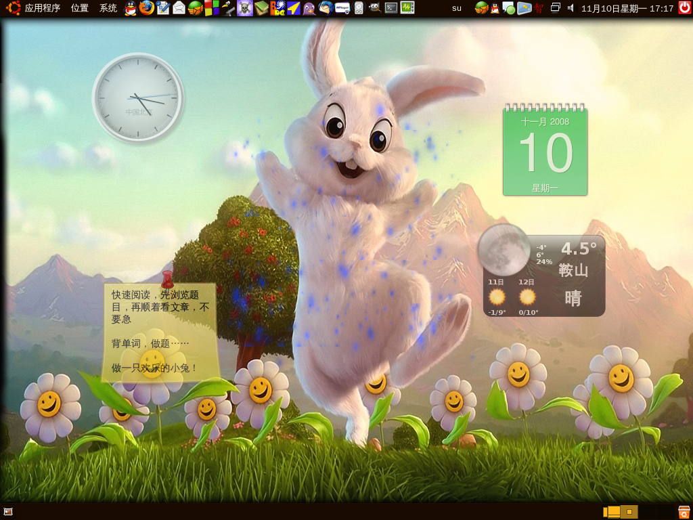The height and width of the screenshot is (520, 693).
Task: Open the 应用程序 menu
Action: [x=43, y=8]
